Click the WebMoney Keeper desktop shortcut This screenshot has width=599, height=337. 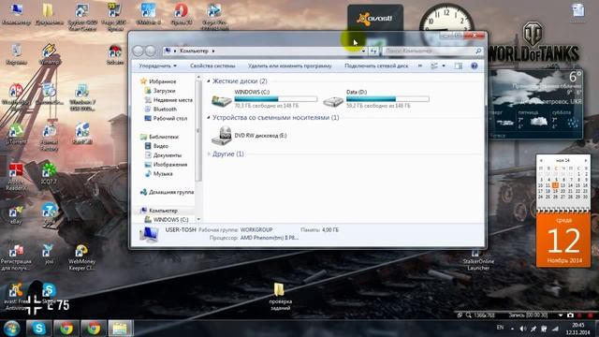81,257
